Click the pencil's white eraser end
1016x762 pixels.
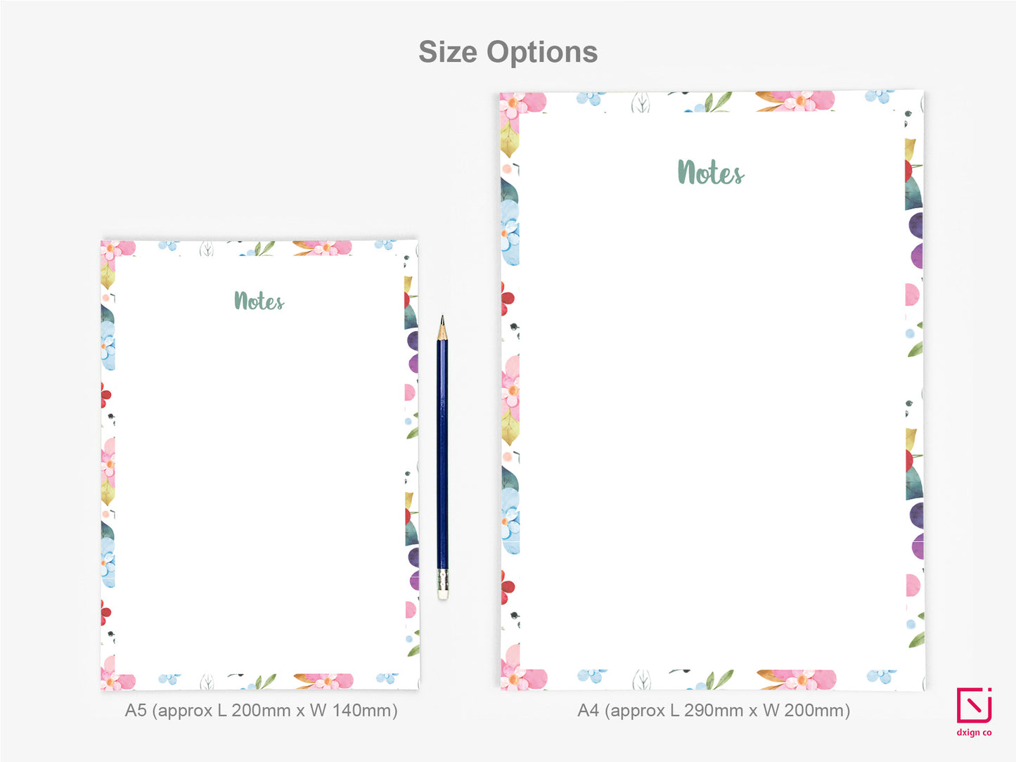(442, 585)
